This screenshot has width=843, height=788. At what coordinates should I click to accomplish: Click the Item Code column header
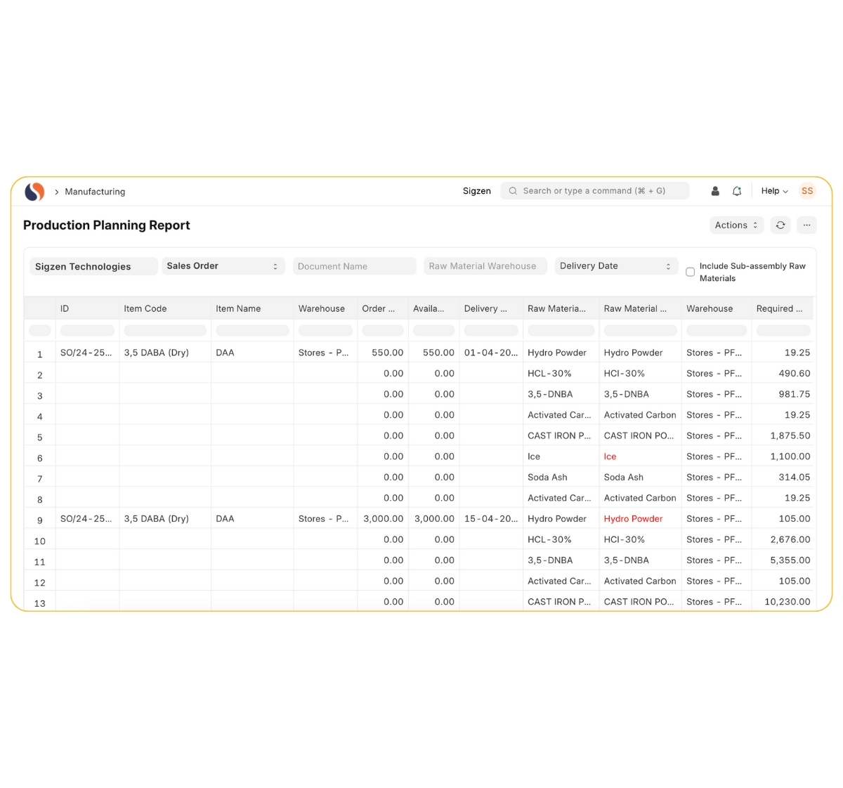[145, 308]
